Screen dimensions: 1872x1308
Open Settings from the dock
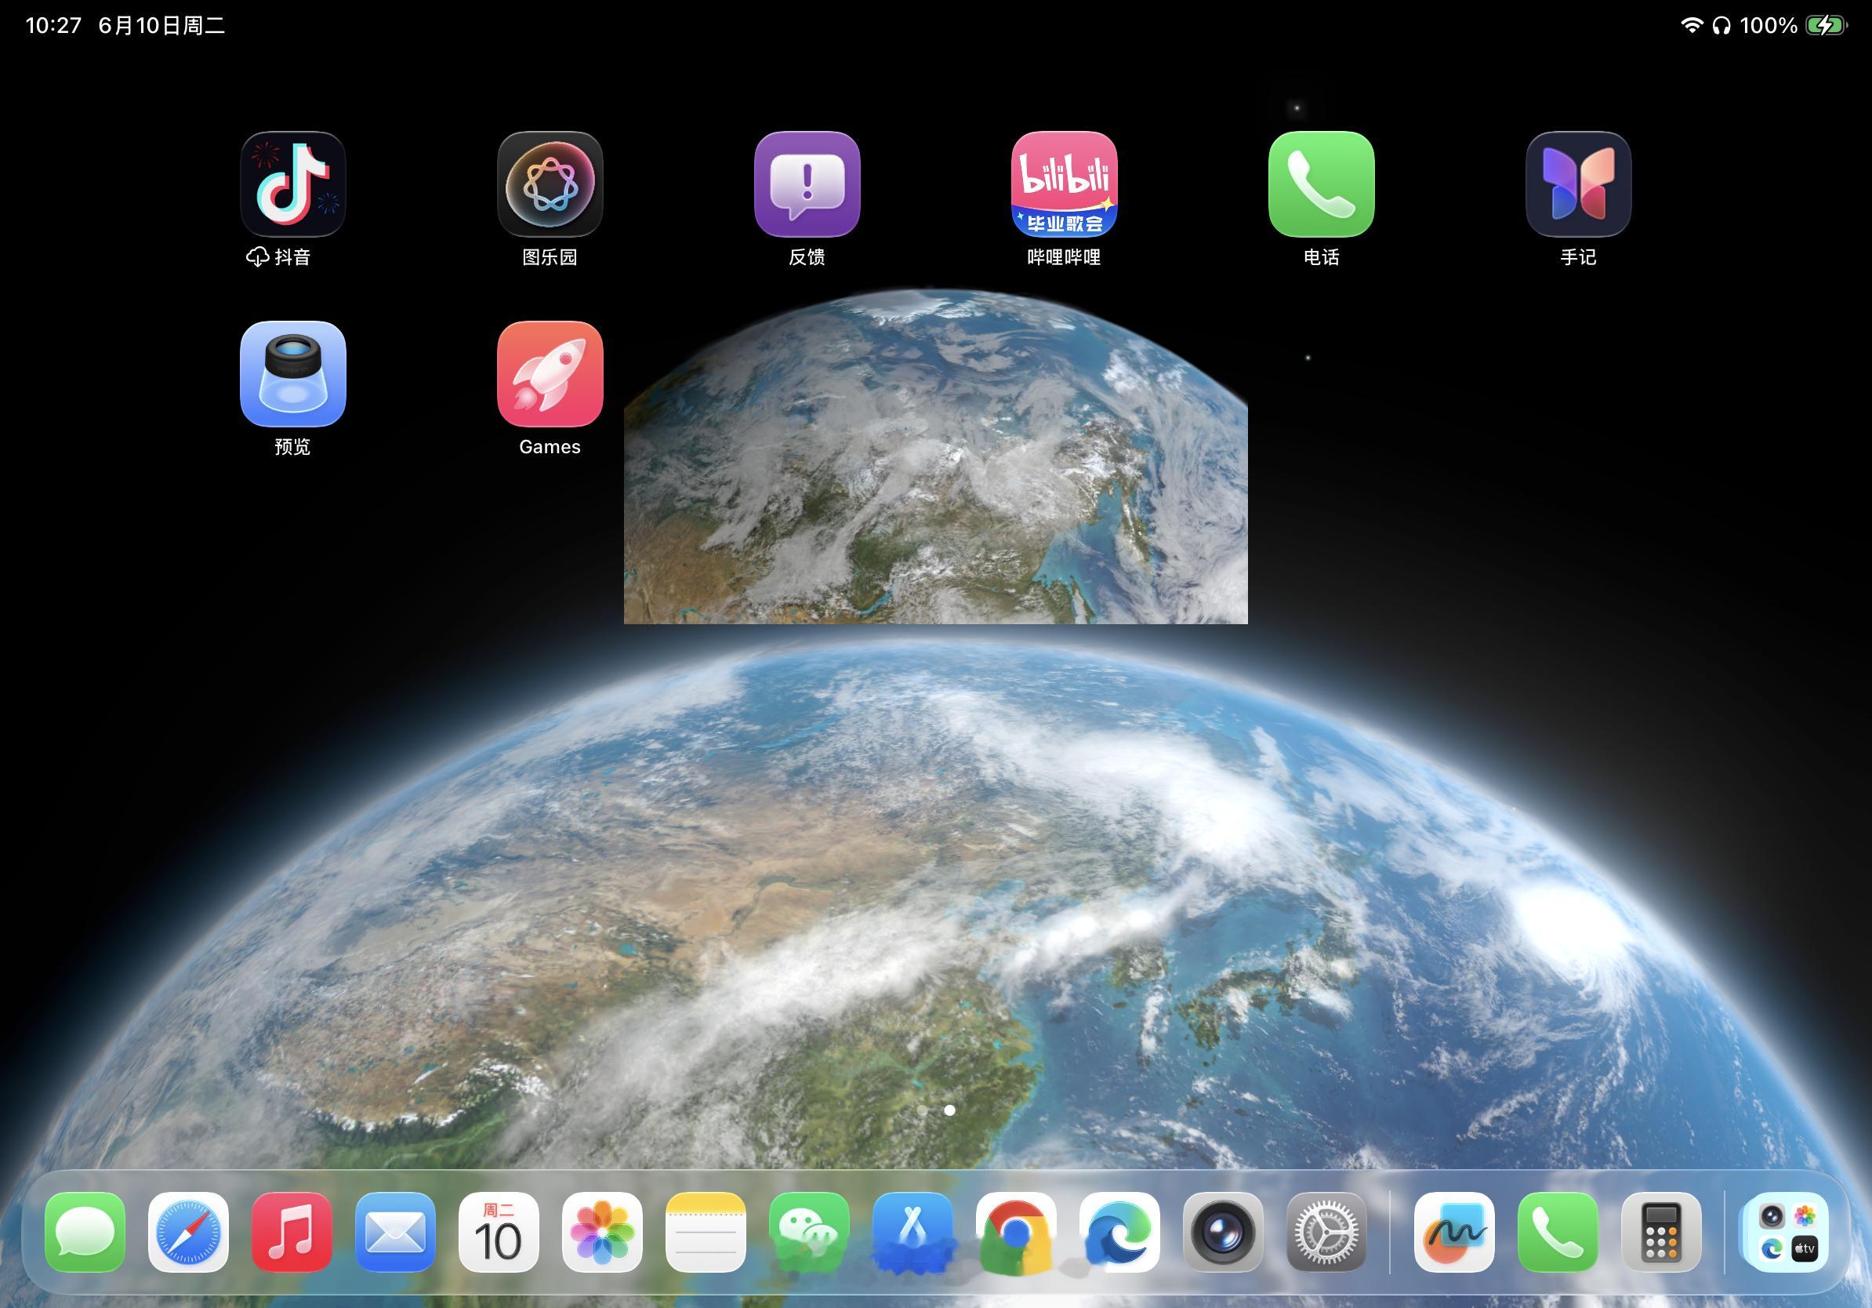1326,1232
